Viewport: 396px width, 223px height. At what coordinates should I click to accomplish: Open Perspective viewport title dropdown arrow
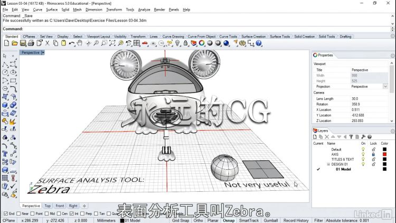[43, 53]
